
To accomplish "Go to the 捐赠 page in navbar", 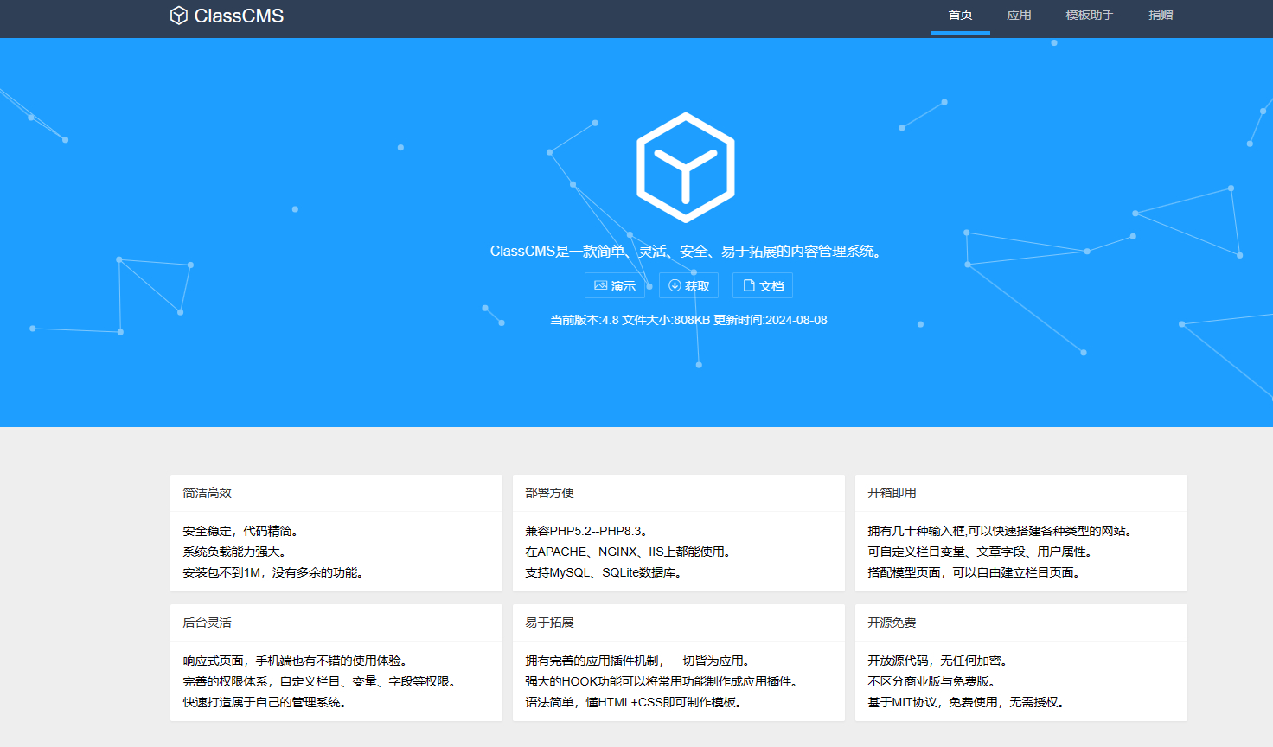I will pyautogui.click(x=1161, y=16).
